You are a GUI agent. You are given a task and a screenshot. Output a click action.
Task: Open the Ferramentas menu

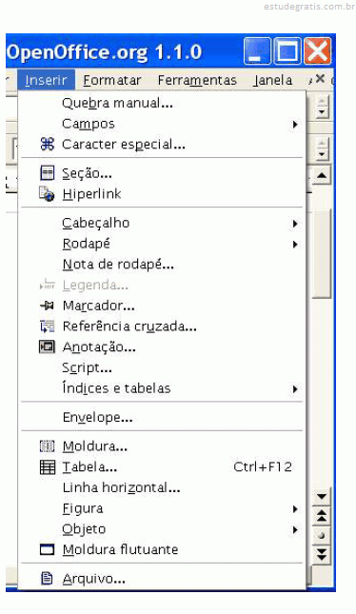tap(197, 80)
